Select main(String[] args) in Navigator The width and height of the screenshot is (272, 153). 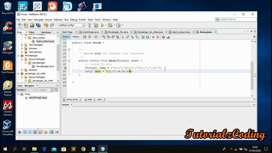point(38,98)
